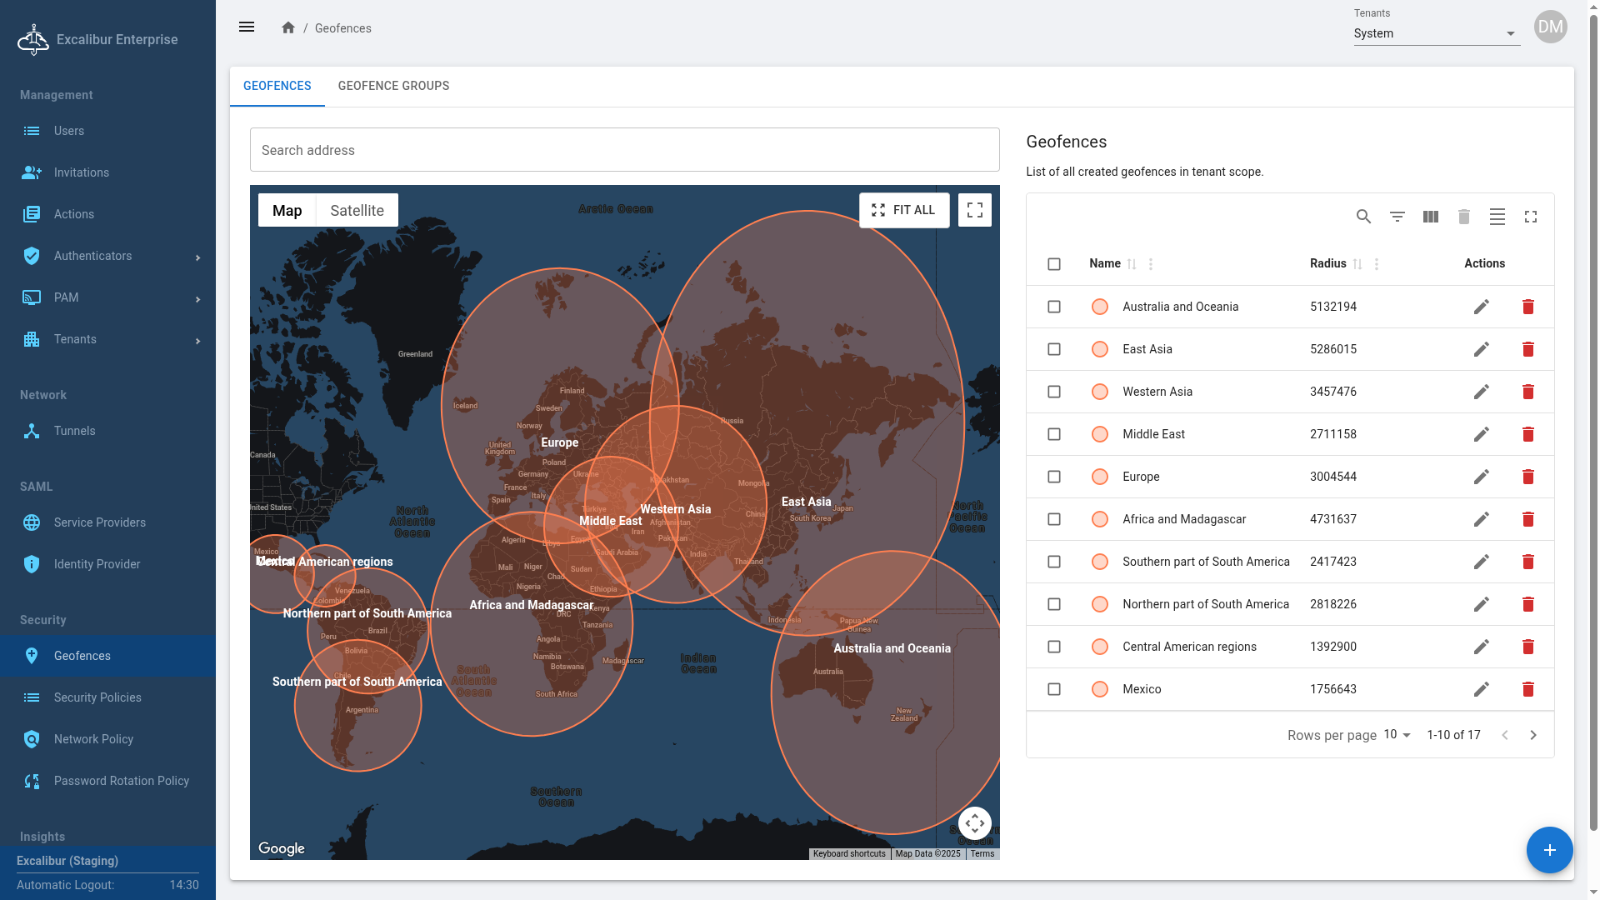The height and width of the screenshot is (900, 1600).
Task: Edit the East Asia geofence
Action: click(1481, 349)
